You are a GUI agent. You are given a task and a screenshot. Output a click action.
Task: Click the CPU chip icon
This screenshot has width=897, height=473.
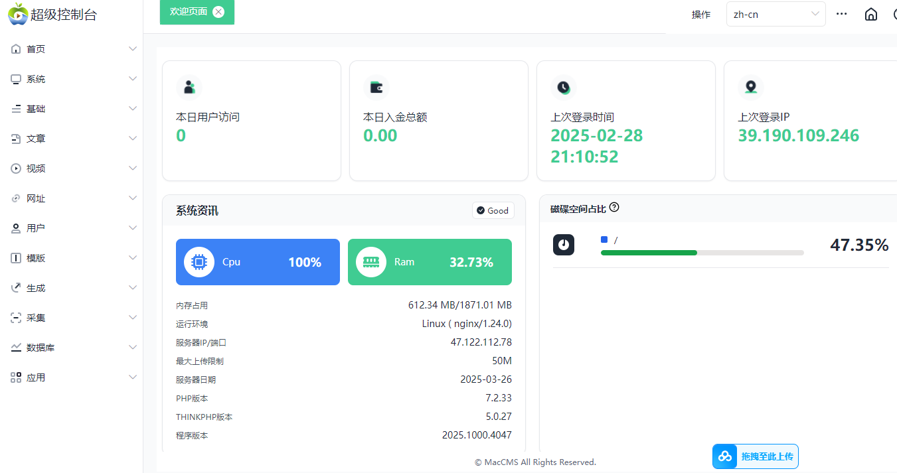(x=199, y=262)
